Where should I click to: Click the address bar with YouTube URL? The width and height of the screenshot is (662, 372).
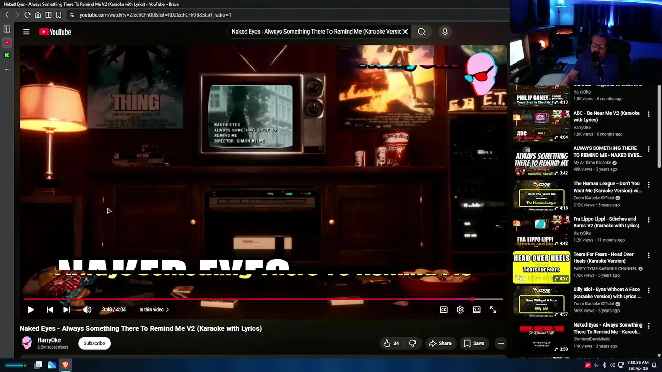pyautogui.click(x=155, y=15)
